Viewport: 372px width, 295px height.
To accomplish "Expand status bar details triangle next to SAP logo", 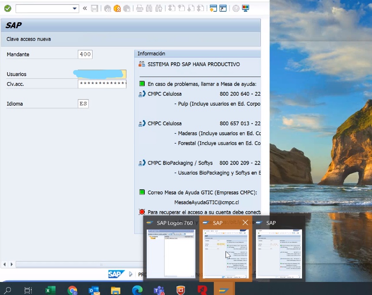I will click(131, 274).
